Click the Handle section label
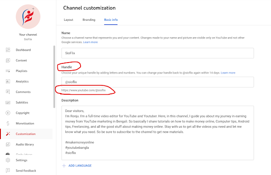The width and height of the screenshot is (271, 175). pos(67,67)
